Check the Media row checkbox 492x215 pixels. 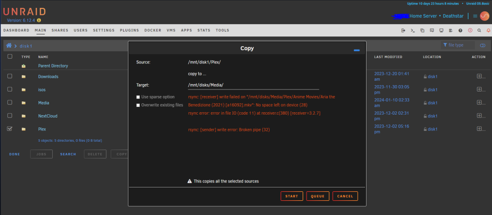pyautogui.click(x=10, y=103)
